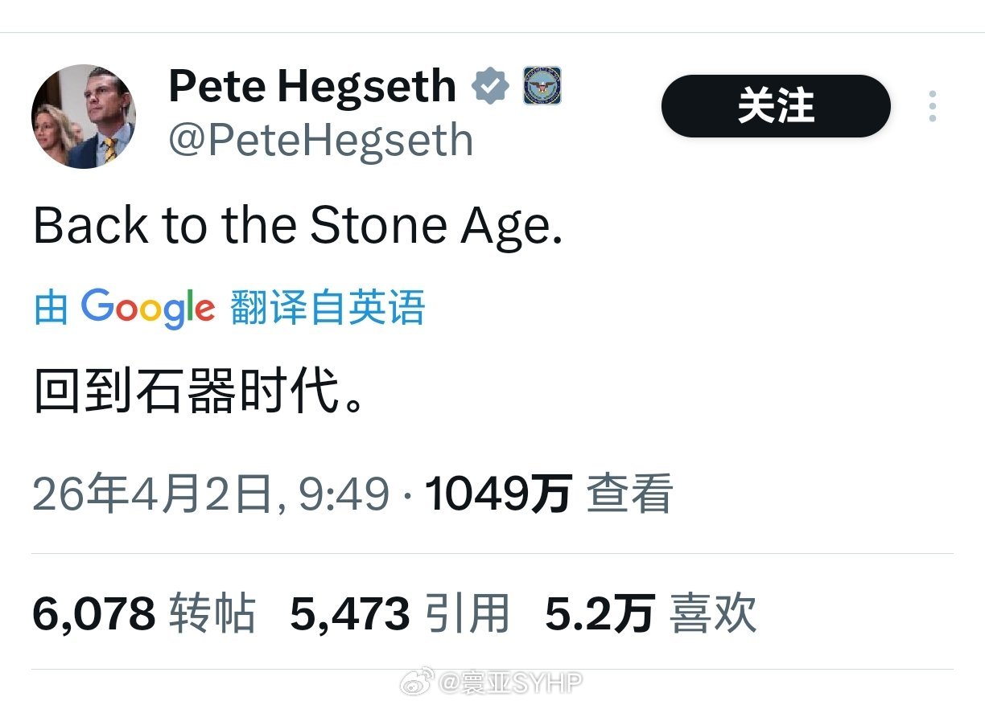Click the Google logo in translation line
The width and height of the screenshot is (985, 705).
click(148, 308)
